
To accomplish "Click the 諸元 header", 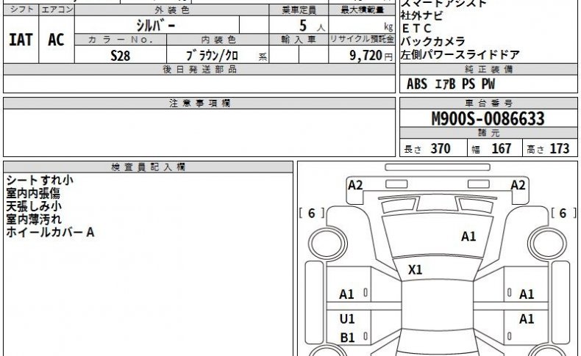I will click(488, 133).
